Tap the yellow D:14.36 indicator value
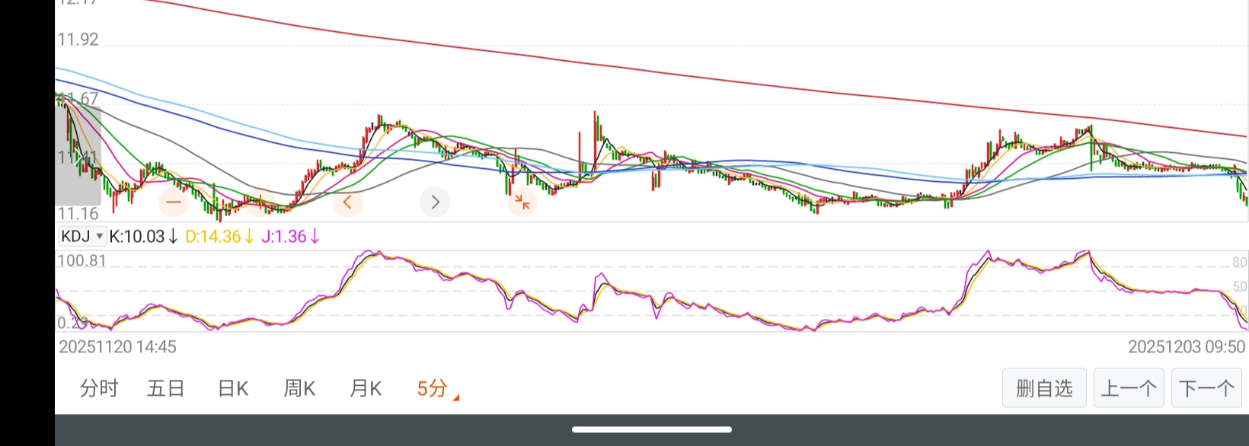This screenshot has height=446, width=1249. click(219, 237)
